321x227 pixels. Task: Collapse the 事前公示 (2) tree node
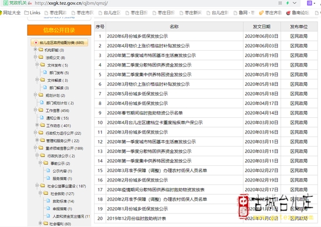40,163
